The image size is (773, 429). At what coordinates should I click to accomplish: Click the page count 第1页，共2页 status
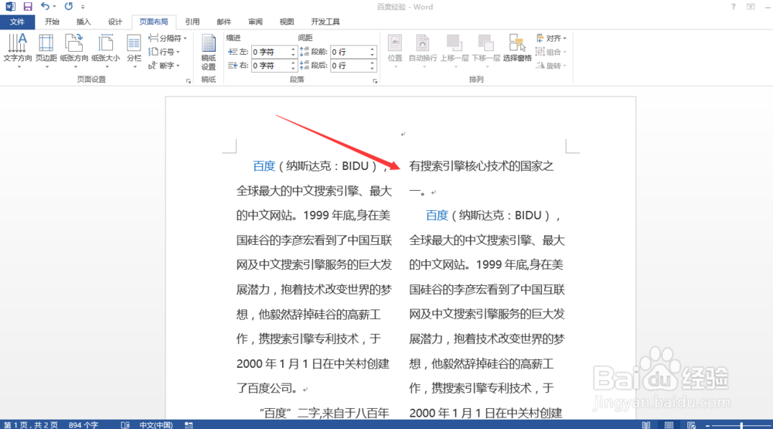point(31,425)
